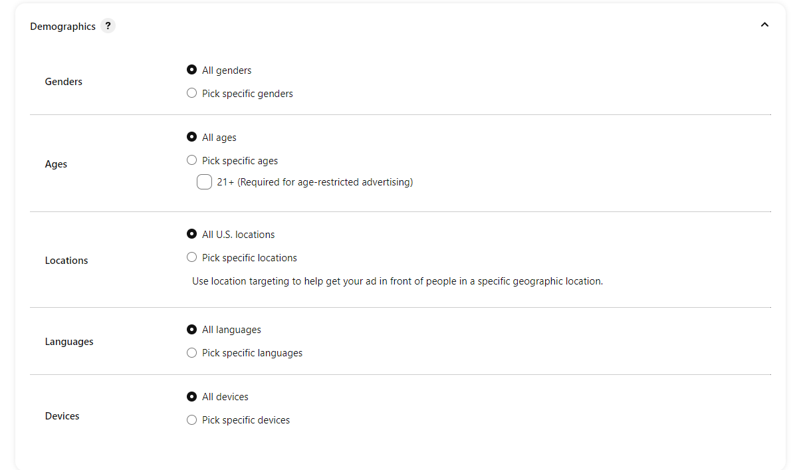Choose Pick specific locations option

192,257
